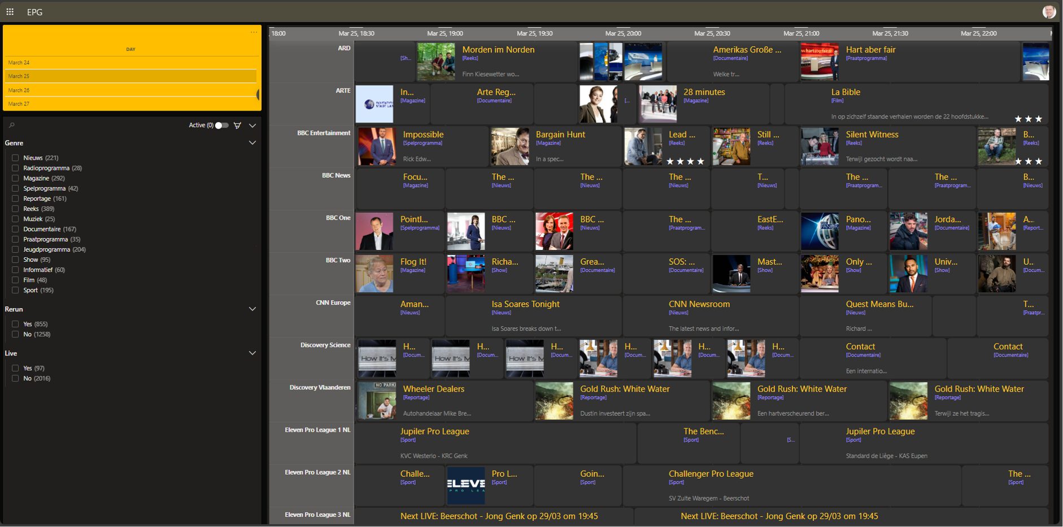Check the Muziek genre checkbox

click(15, 219)
